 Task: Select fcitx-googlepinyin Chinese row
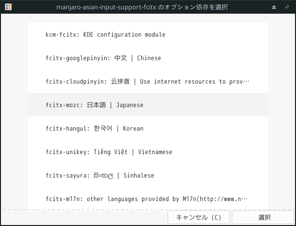[x=148, y=58]
